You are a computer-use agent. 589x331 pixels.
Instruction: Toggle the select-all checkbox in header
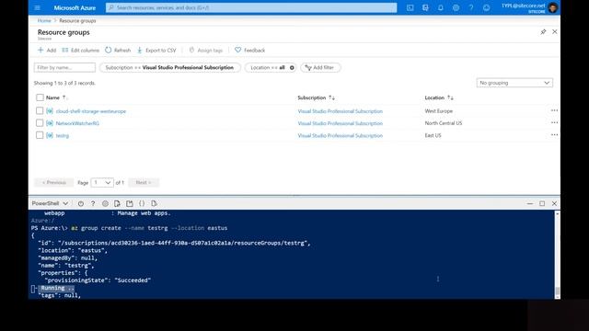[40, 97]
